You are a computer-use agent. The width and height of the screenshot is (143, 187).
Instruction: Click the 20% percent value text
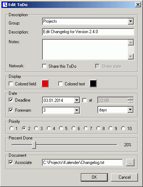point(128,145)
